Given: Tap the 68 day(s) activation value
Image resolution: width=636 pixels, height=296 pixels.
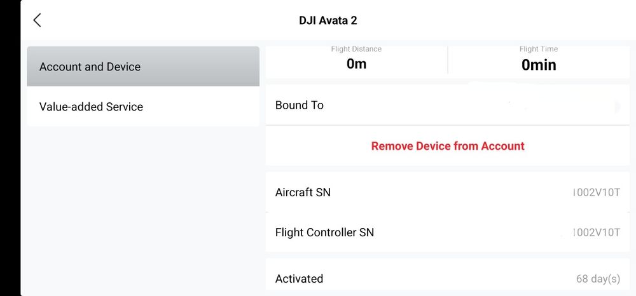Looking at the screenshot, I should pyautogui.click(x=598, y=279).
